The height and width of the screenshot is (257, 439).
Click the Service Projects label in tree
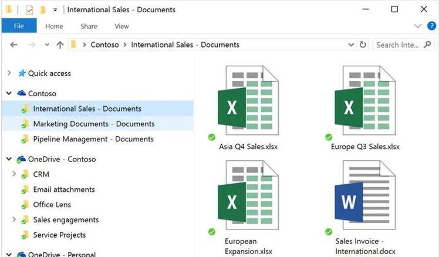click(59, 235)
